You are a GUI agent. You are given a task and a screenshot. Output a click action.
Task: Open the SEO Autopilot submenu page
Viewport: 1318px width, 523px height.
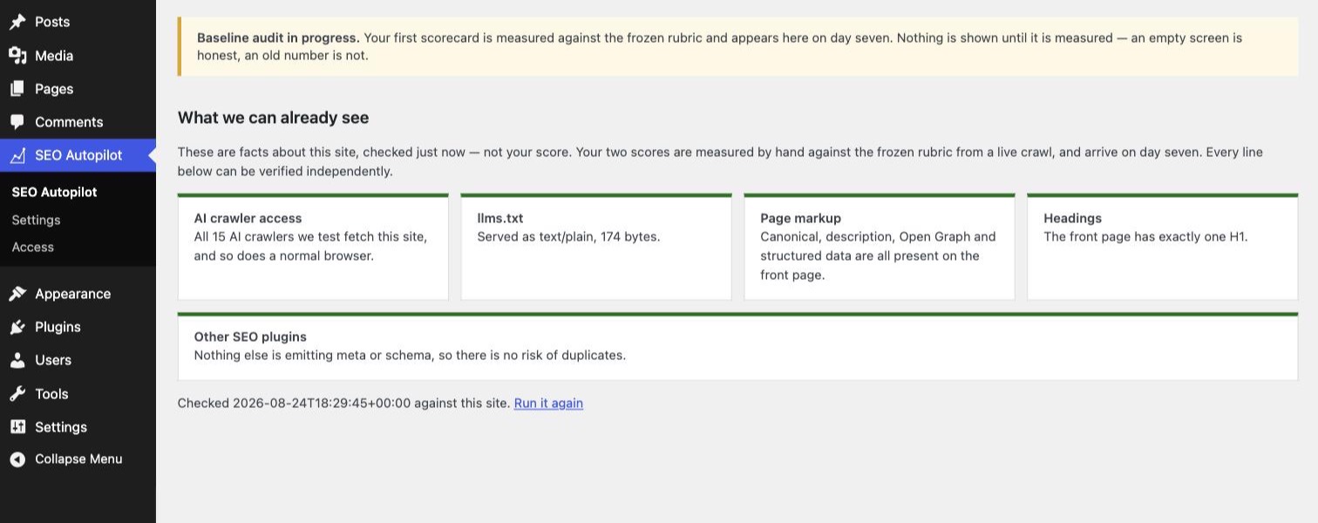point(54,192)
